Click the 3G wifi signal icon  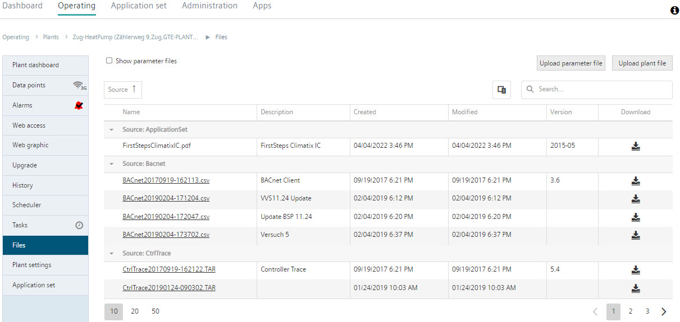(79, 85)
